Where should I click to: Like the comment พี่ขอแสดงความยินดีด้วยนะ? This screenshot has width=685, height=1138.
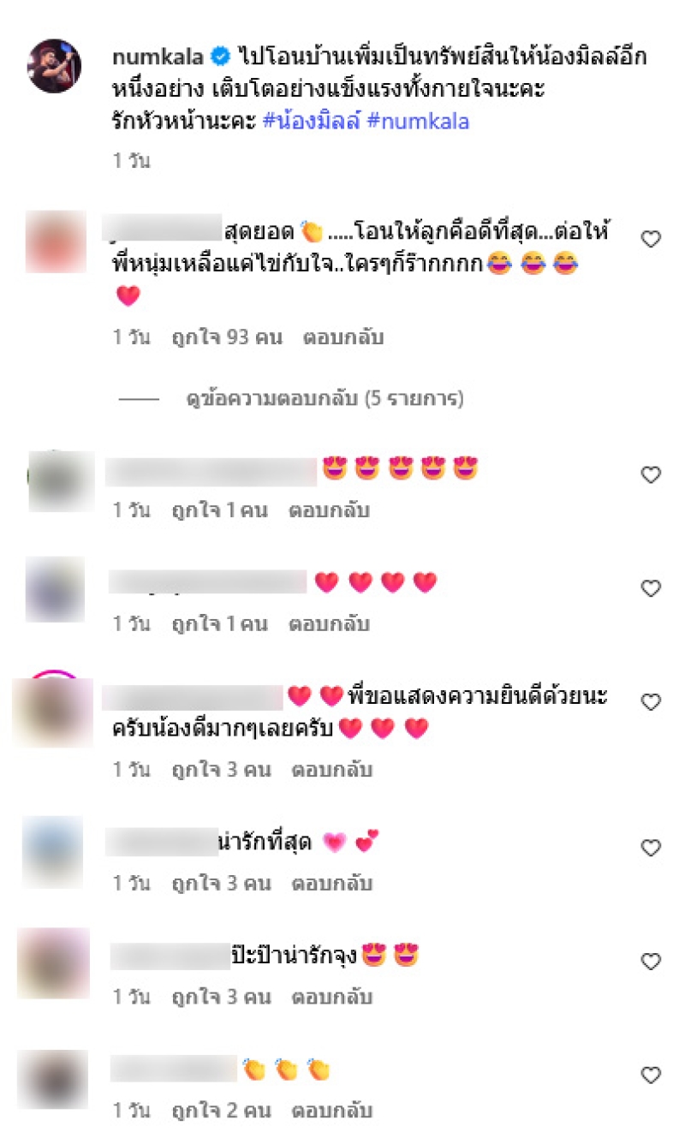pyautogui.click(x=651, y=702)
